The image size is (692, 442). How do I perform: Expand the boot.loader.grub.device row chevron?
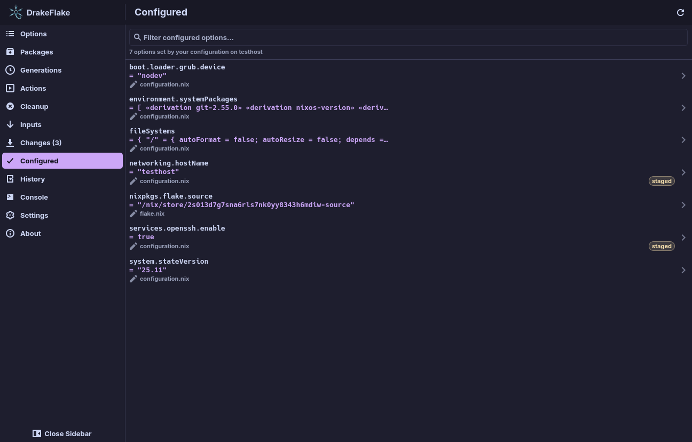683,76
